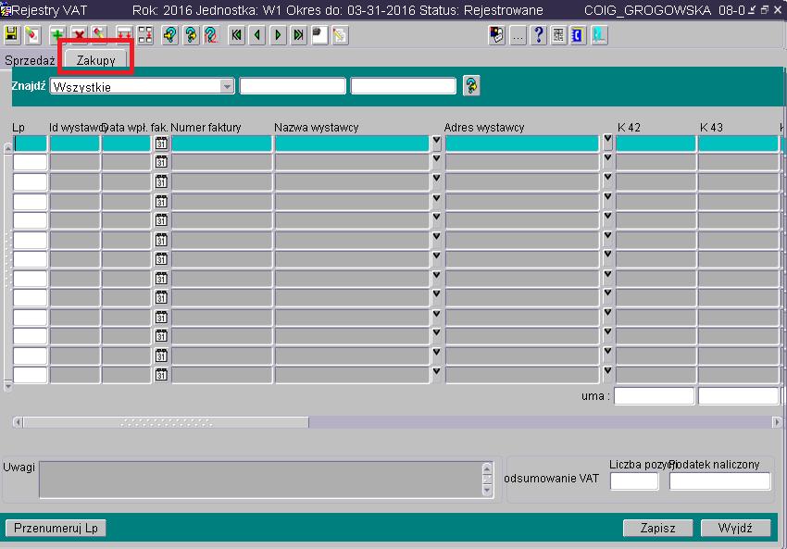Click the Podsumowanie VAT label

(x=551, y=479)
